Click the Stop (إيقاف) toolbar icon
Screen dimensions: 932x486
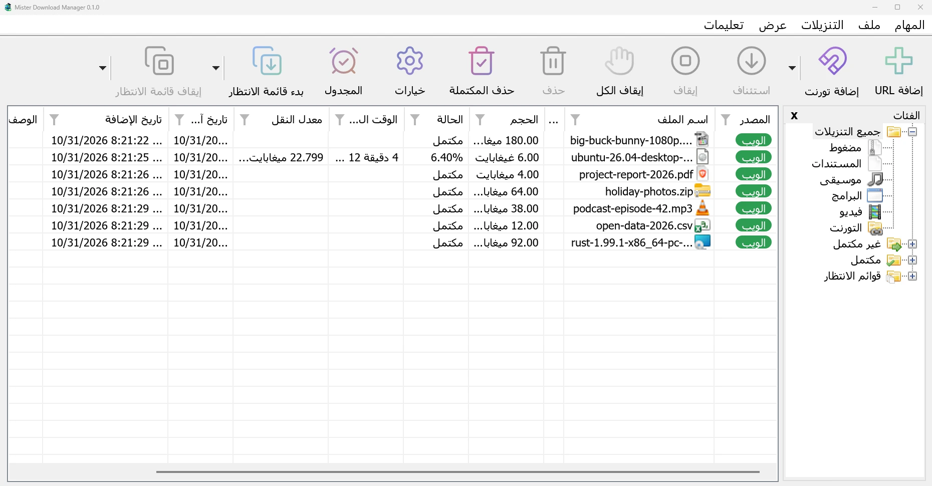click(x=685, y=61)
